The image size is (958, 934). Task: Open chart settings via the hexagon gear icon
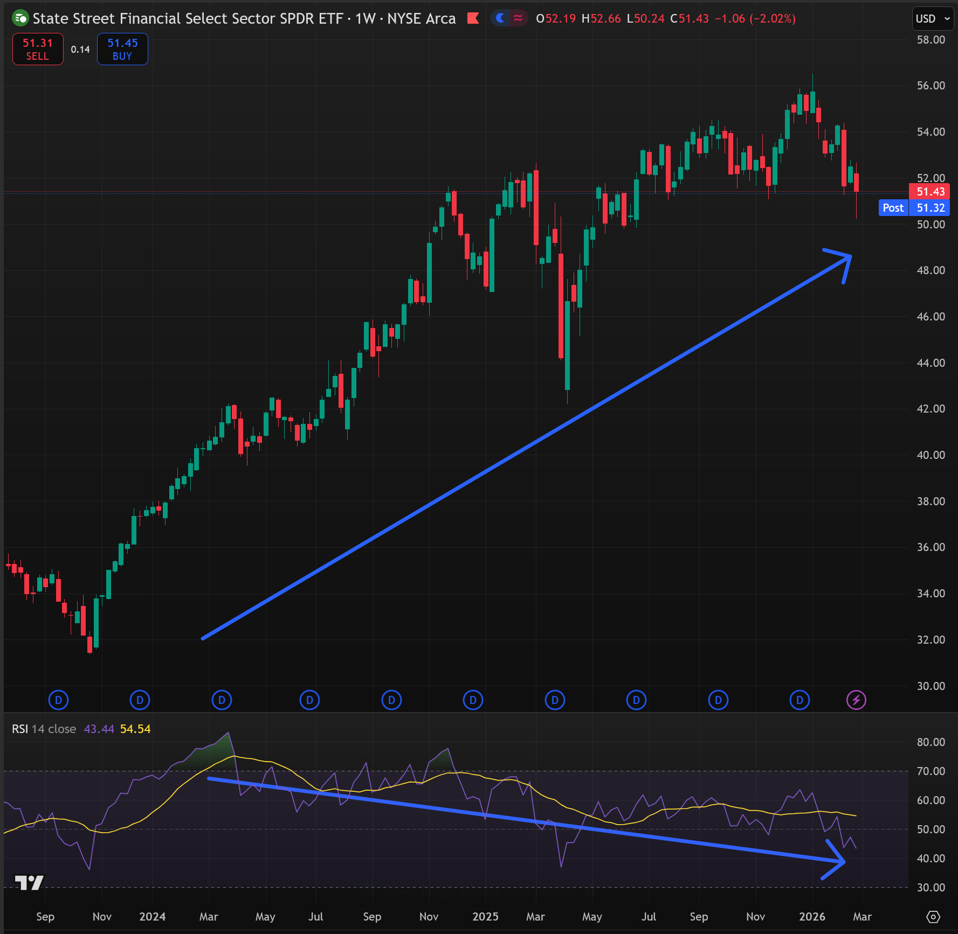click(x=933, y=916)
